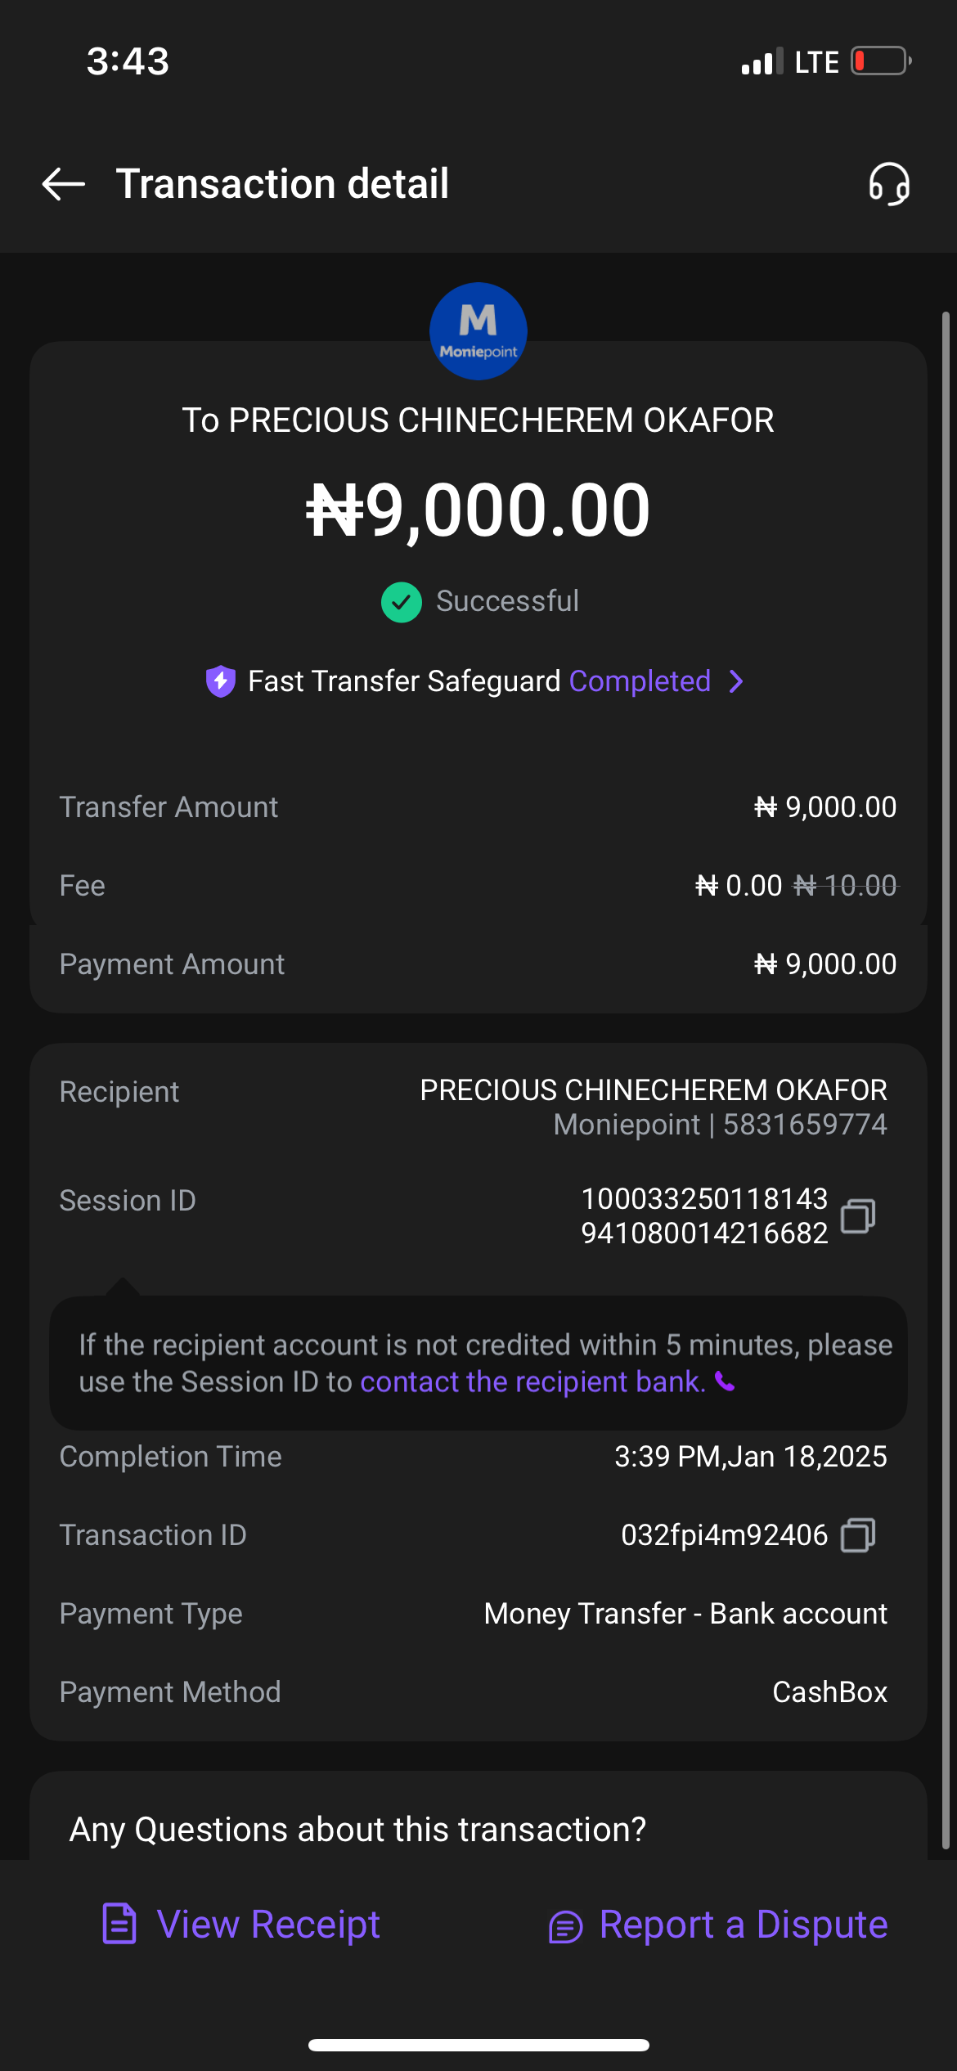Tap the Report a Dispute chat icon

565,1926
